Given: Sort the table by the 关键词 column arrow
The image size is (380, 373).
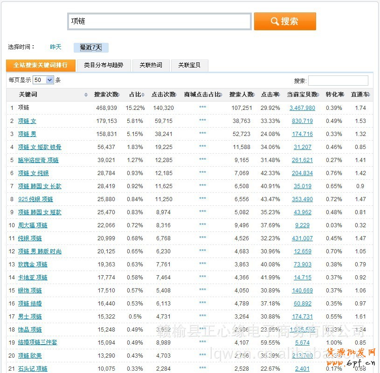Looking at the screenshot, I should pyautogui.click(x=86, y=95).
